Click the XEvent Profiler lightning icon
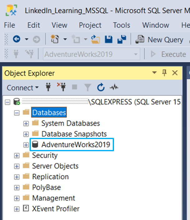190x220 pixels. coord(26,208)
